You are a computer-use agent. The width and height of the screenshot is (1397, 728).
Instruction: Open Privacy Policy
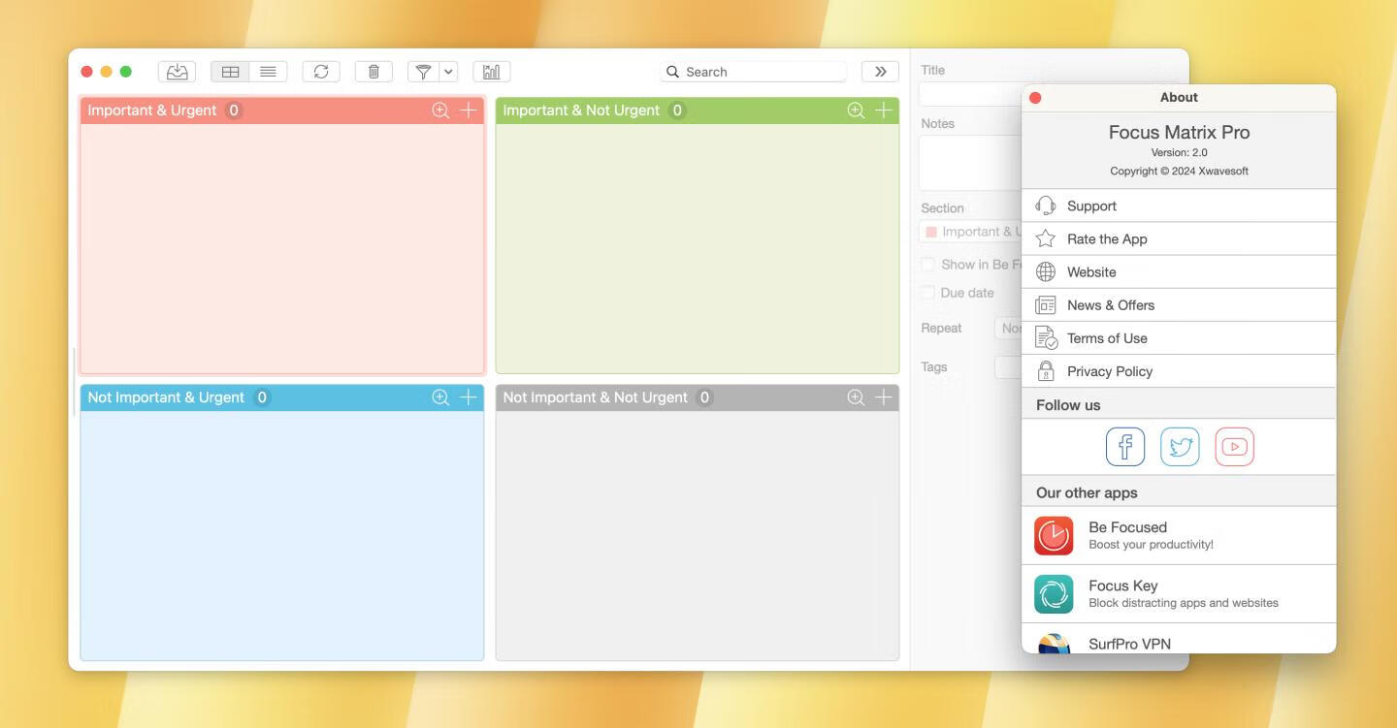pos(1179,370)
